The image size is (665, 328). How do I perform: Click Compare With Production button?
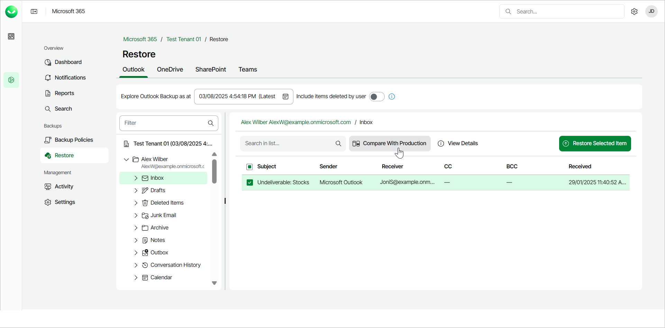(390, 143)
